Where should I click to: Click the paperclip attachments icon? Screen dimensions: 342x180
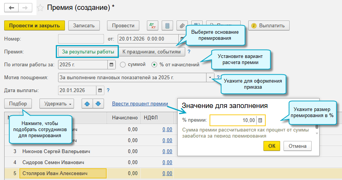coord(182,25)
